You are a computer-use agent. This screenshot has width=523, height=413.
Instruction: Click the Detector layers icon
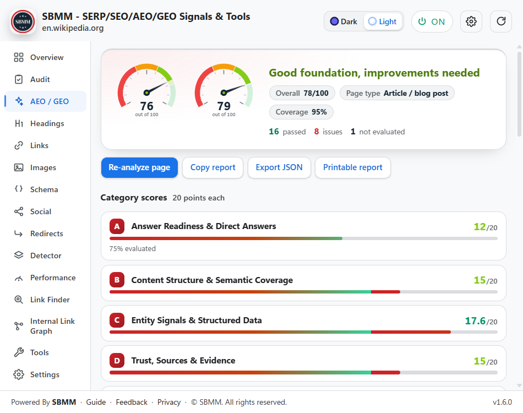click(x=19, y=255)
